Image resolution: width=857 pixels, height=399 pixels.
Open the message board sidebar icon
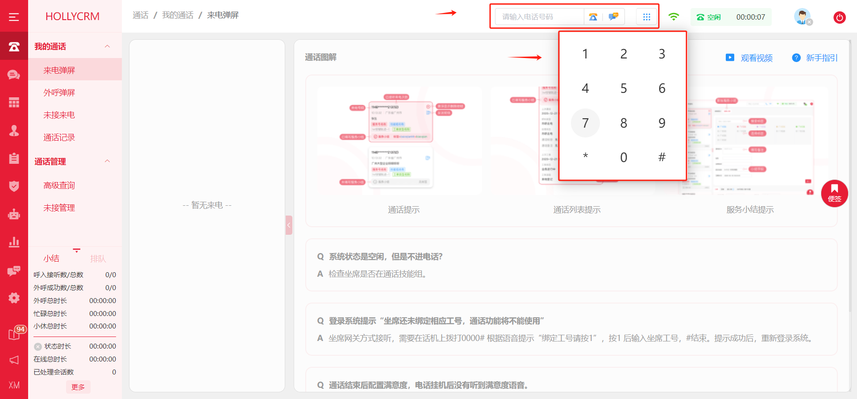click(14, 270)
